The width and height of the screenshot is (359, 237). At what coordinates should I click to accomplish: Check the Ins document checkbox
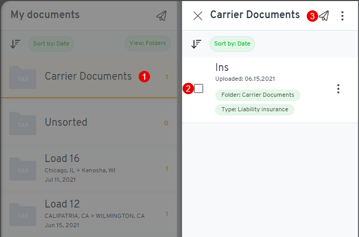click(199, 88)
